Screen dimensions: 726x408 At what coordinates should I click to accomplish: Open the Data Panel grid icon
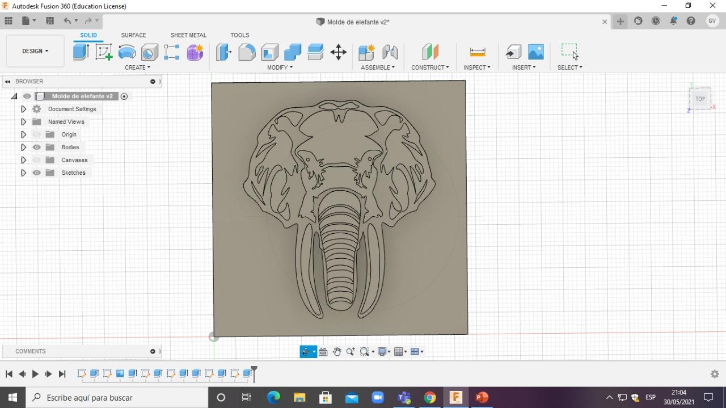pyautogui.click(x=9, y=21)
